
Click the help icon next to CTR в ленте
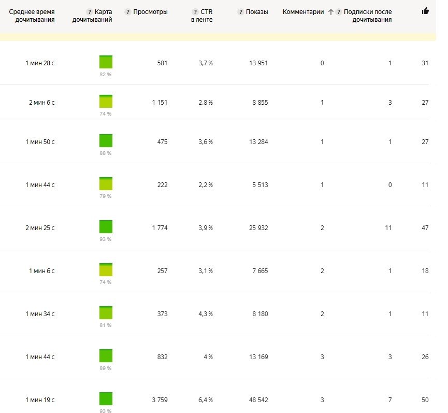click(195, 12)
